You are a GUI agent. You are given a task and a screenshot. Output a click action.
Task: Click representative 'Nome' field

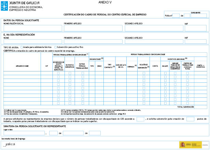pyautogui.click(x=33, y=42)
